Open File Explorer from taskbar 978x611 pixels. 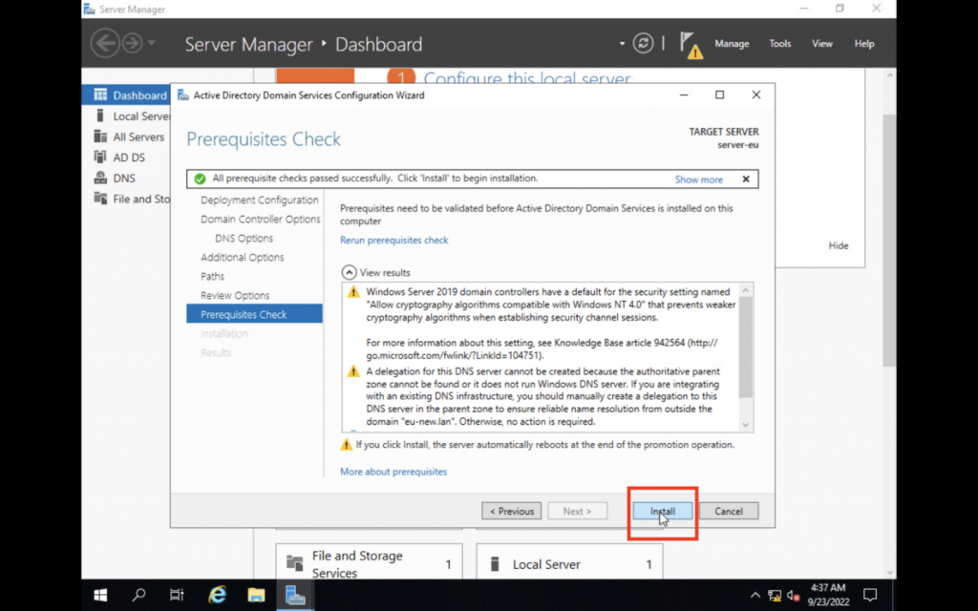256,595
